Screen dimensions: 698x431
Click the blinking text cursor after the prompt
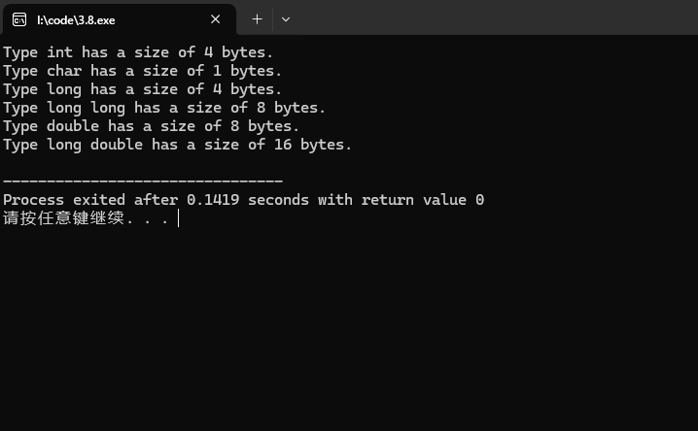point(179,218)
